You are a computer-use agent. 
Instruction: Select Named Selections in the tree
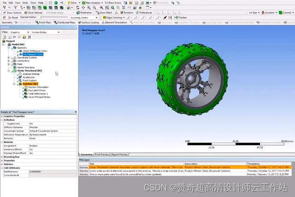[x=26, y=67]
